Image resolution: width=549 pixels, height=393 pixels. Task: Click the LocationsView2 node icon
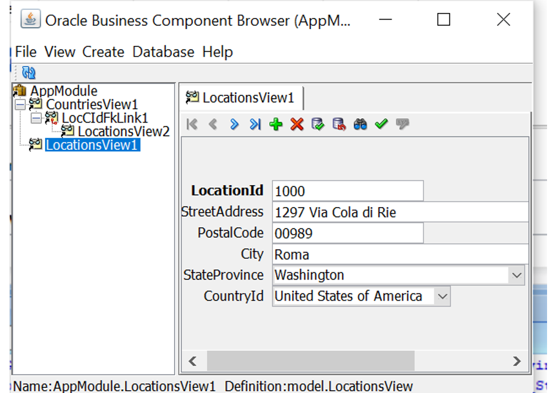point(67,131)
